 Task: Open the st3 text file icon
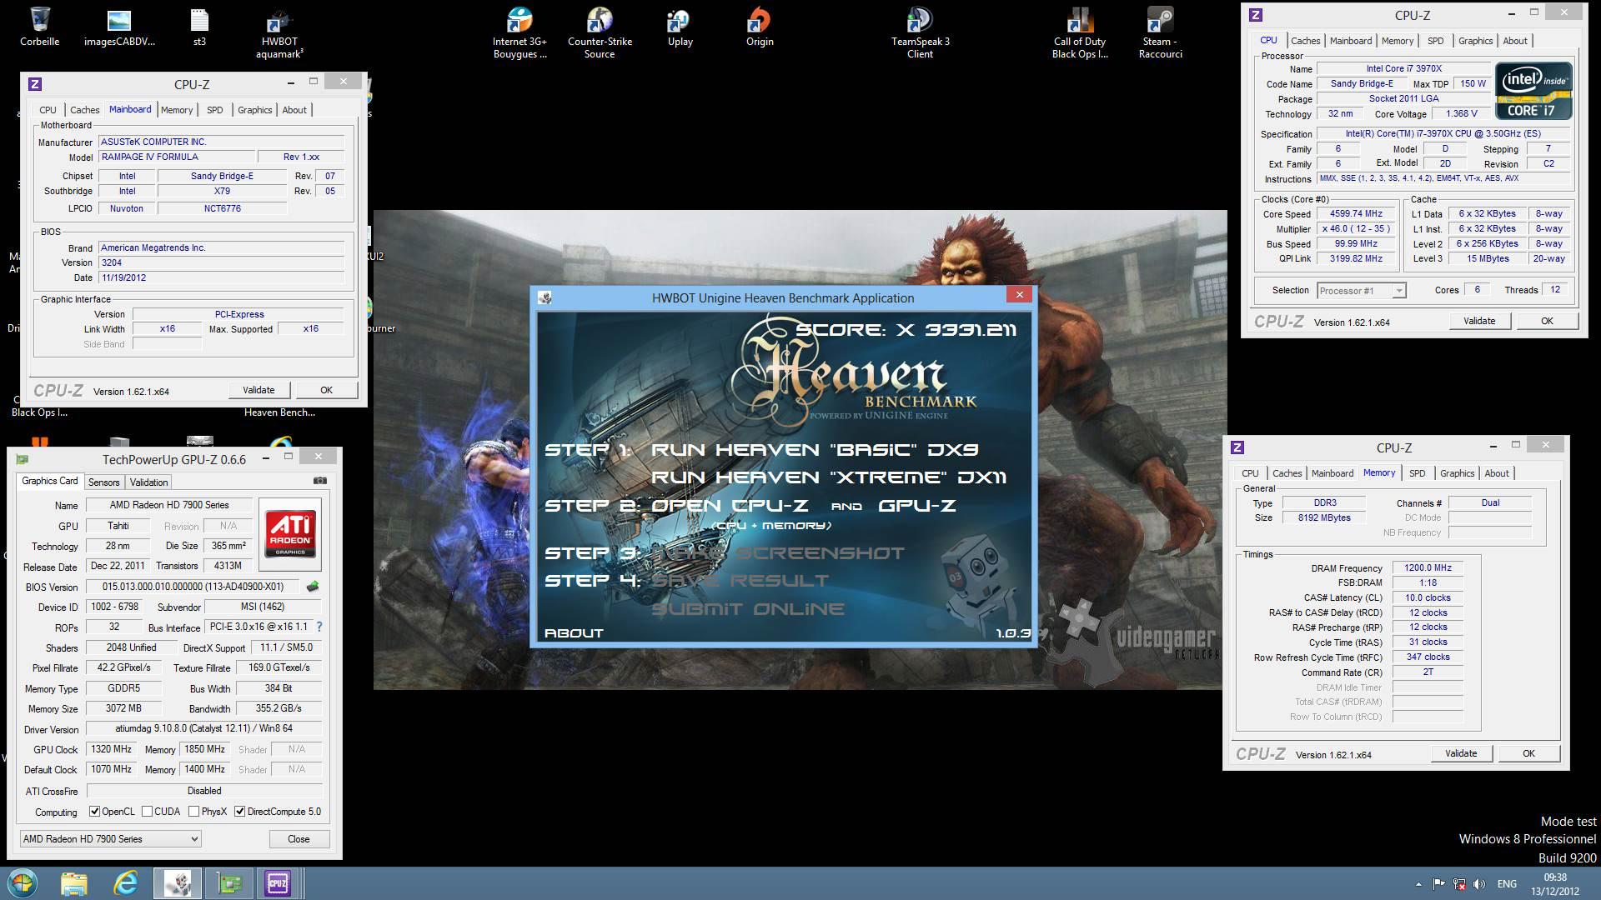pyautogui.click(x=199, y=27)
